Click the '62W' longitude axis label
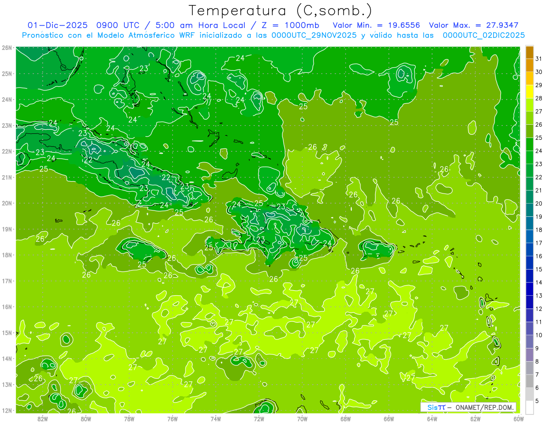The height and width of the screenshot is (425, 551). [x=475, y=419]
